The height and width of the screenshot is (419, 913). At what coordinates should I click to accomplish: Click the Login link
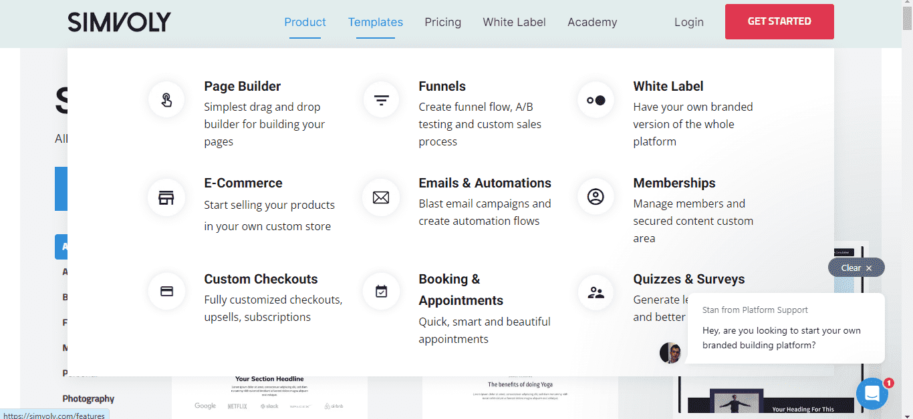coord(688,22)
